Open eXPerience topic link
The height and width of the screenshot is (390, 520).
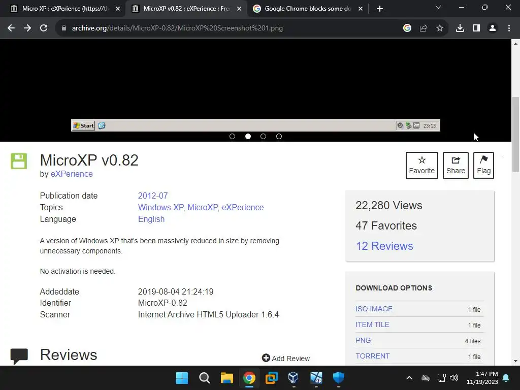coord(243,207)
